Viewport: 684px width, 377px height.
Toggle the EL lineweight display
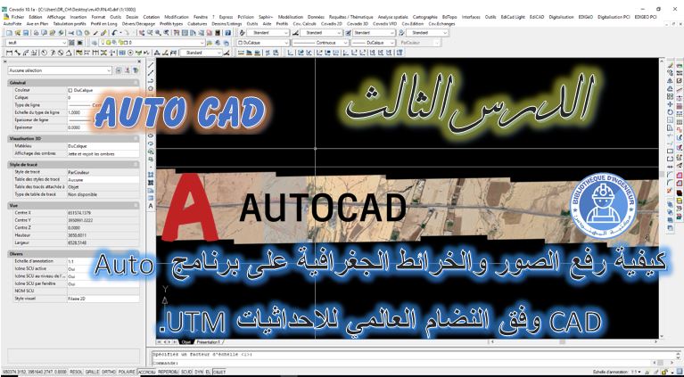[x=208, y=372]
